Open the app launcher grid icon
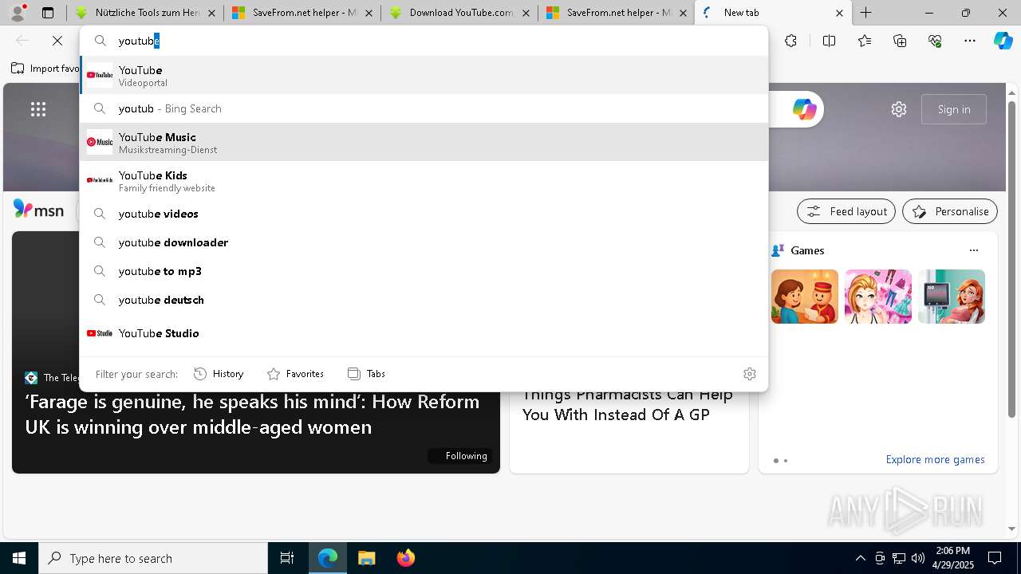1021x574 pixels. coord(38,109)
